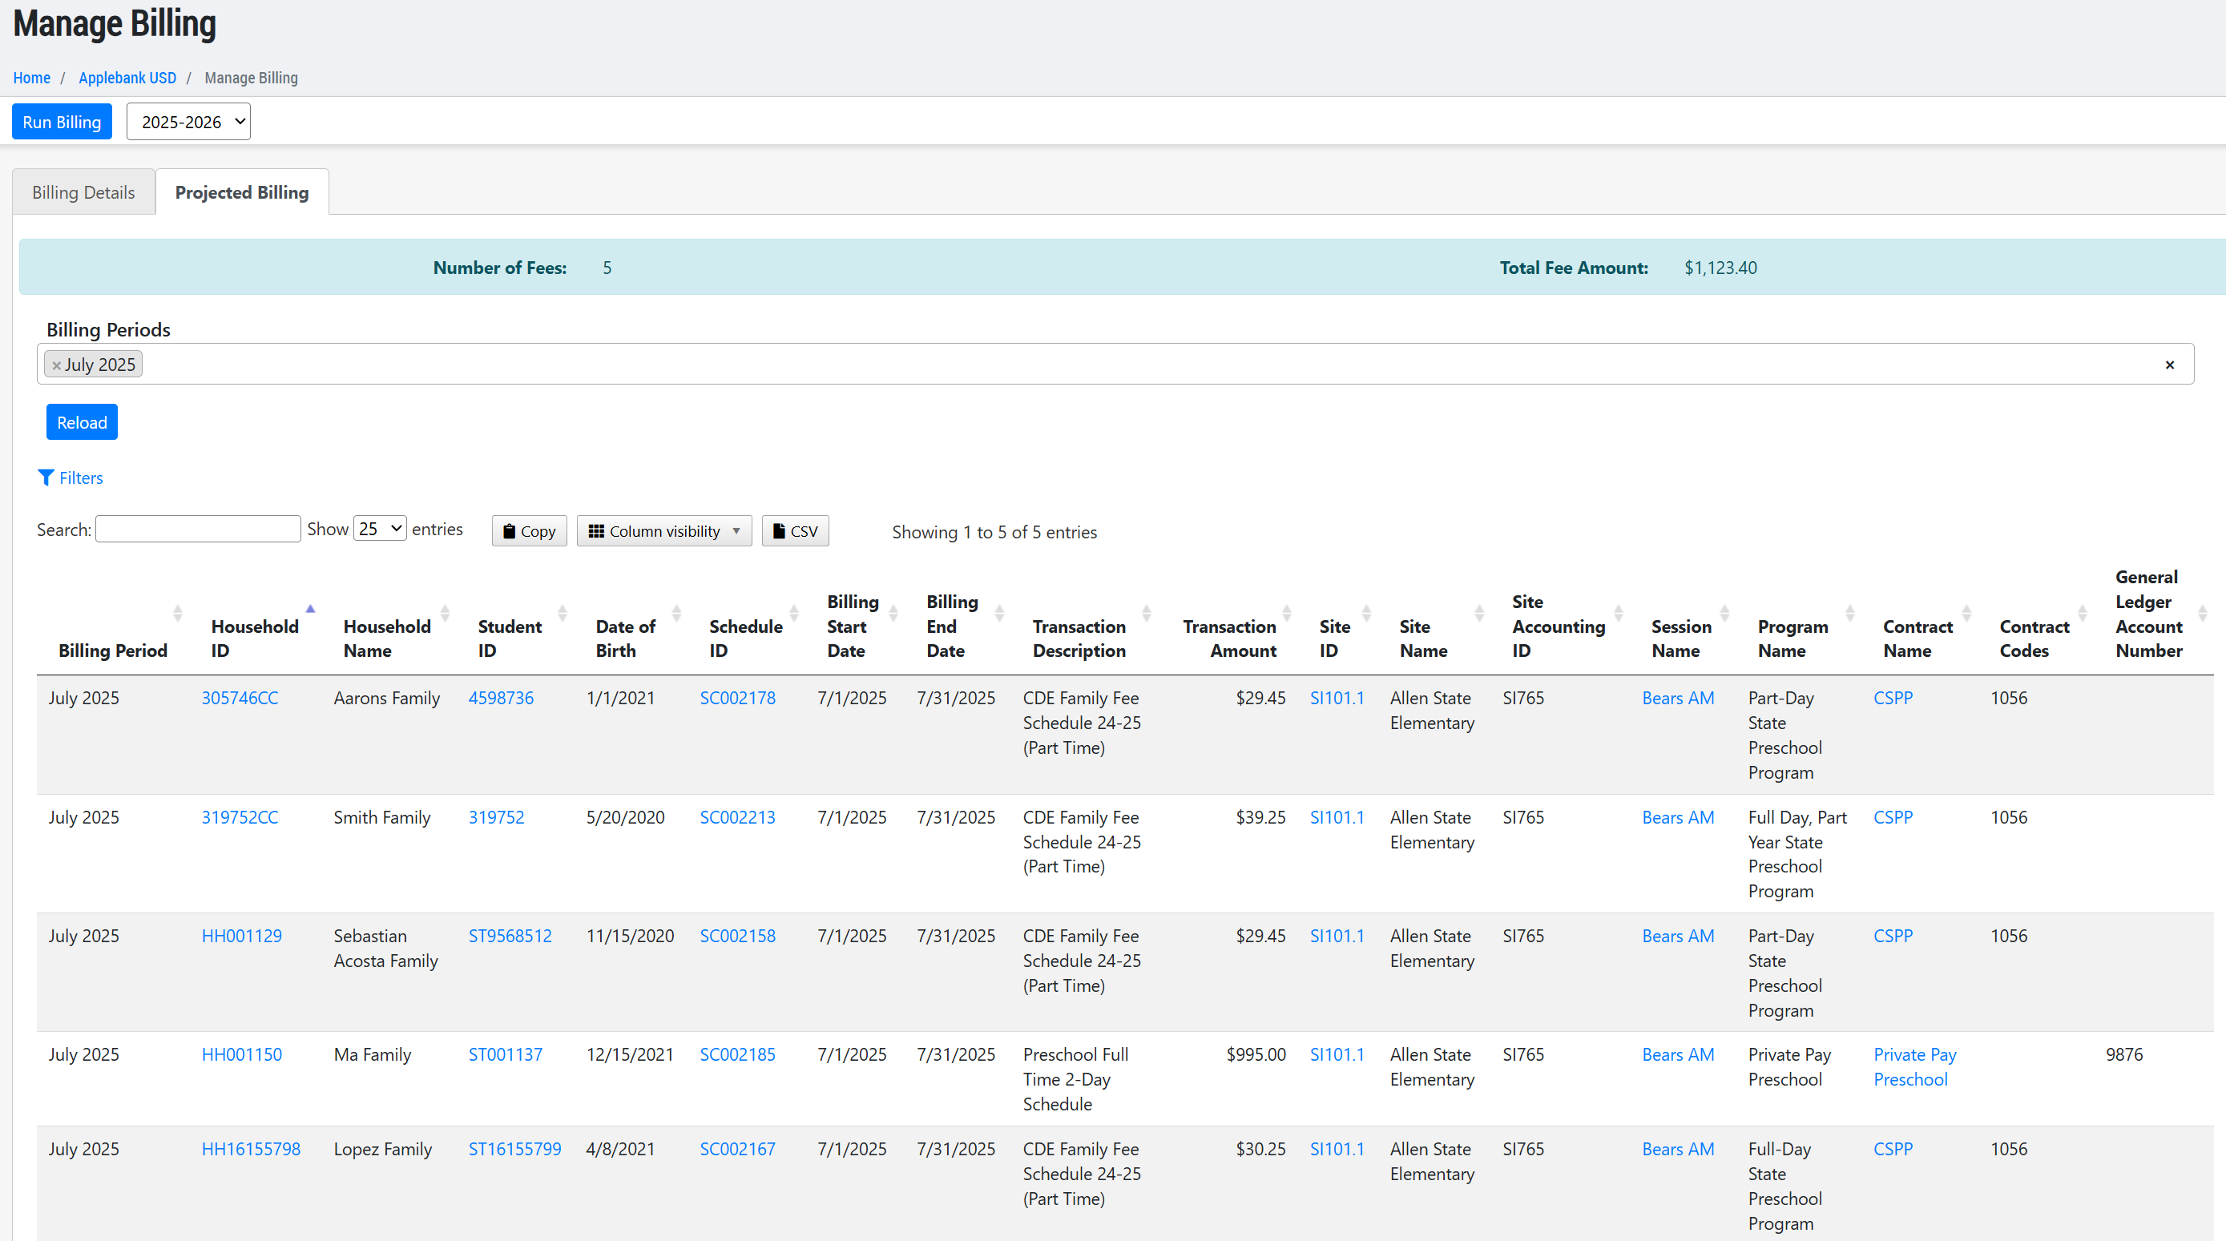This screenshot has width=2226, height=1241.
Task: Click the sort arrows on Household ID column
Action: pos(310,610)
